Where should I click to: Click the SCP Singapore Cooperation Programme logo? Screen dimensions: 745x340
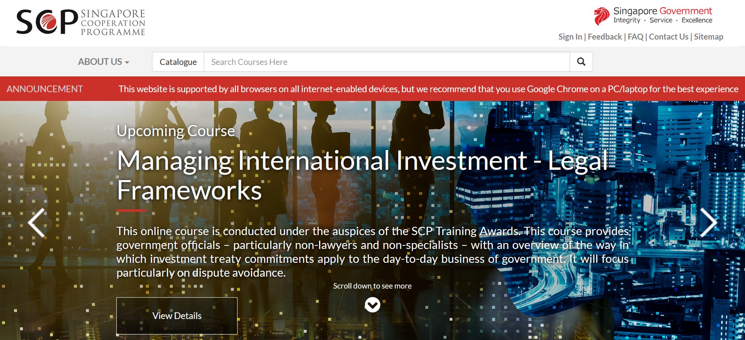point(81,22)
